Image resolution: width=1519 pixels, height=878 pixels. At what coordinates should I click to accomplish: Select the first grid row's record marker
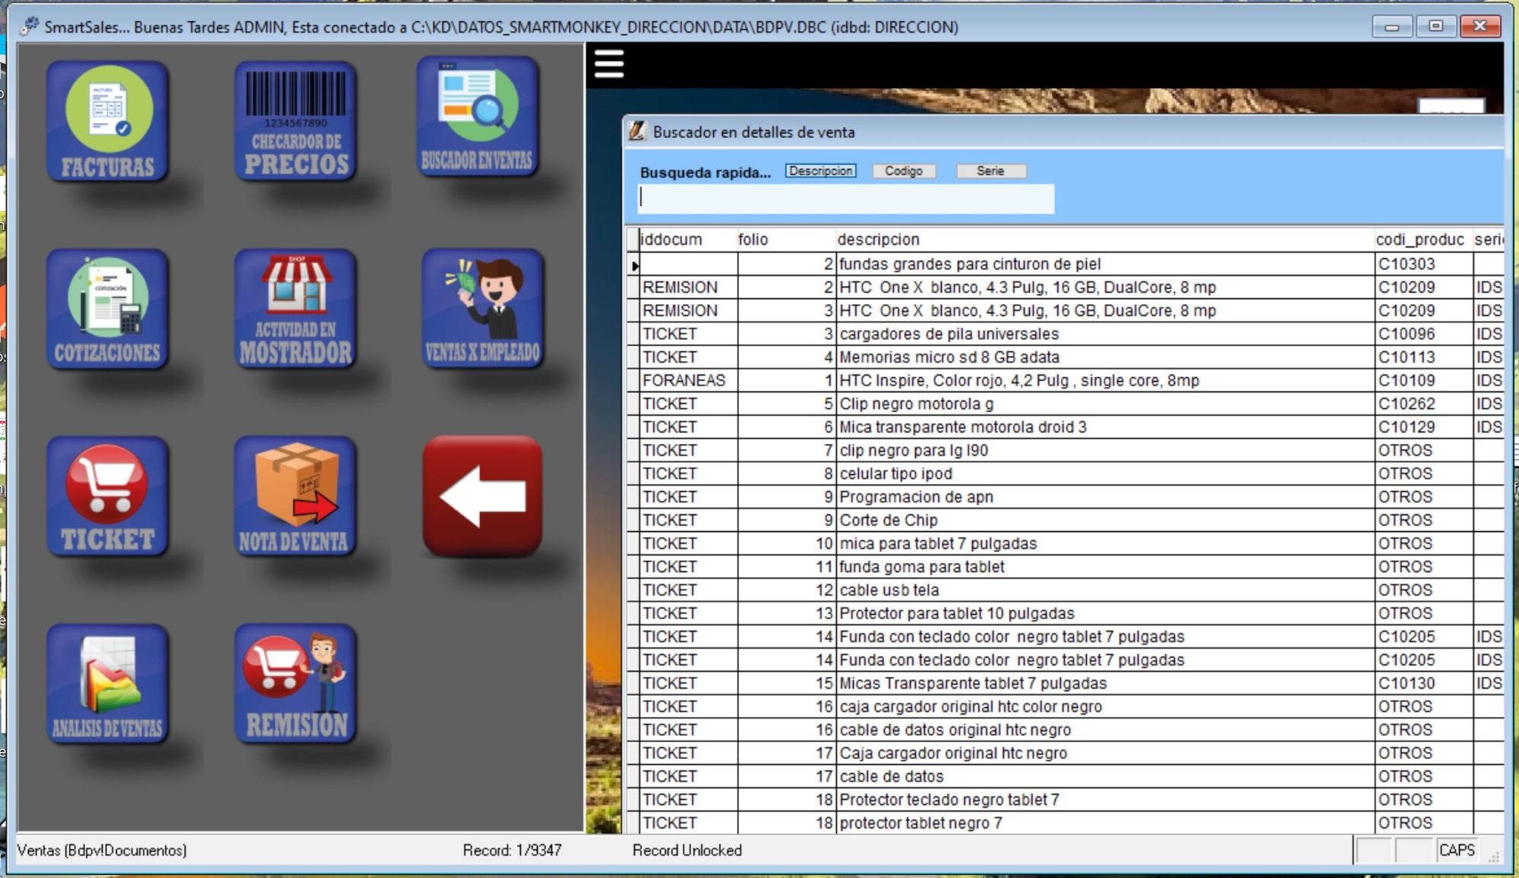coord(633,265)
